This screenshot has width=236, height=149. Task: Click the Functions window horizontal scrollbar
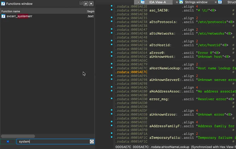pos(18,136)
